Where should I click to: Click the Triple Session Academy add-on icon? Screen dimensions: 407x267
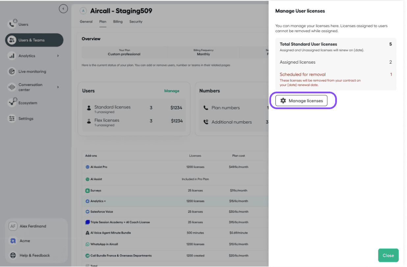pyautogui.click(x=88, y=222)
